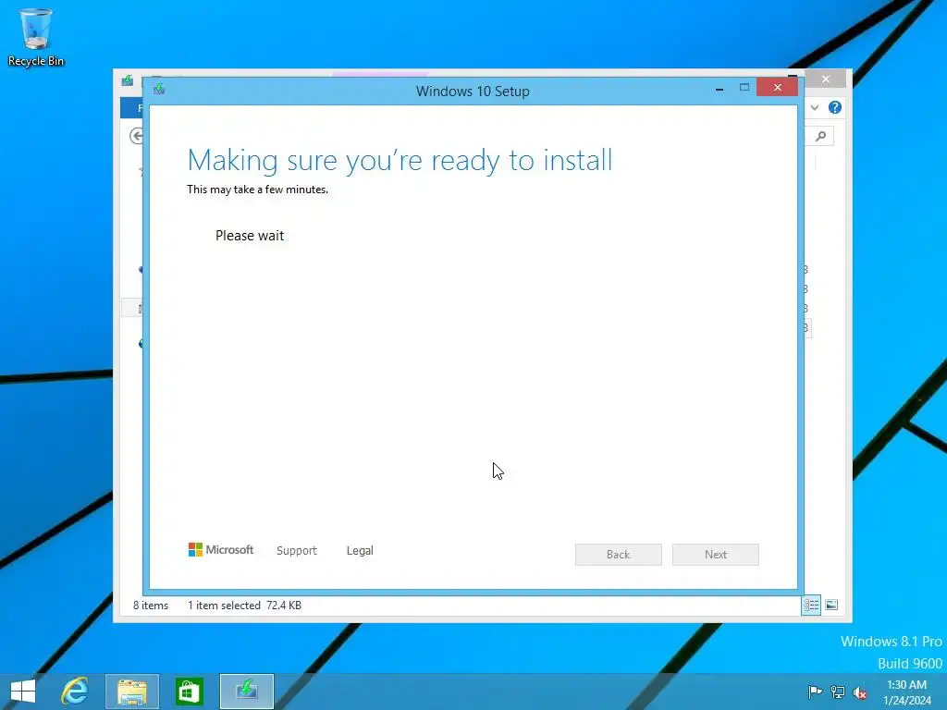Launch Internet Explorer from the taskbar
Image resolution: width=947 pixels, height=710 pixels.
pyautogui.click(x=75, y=692)
